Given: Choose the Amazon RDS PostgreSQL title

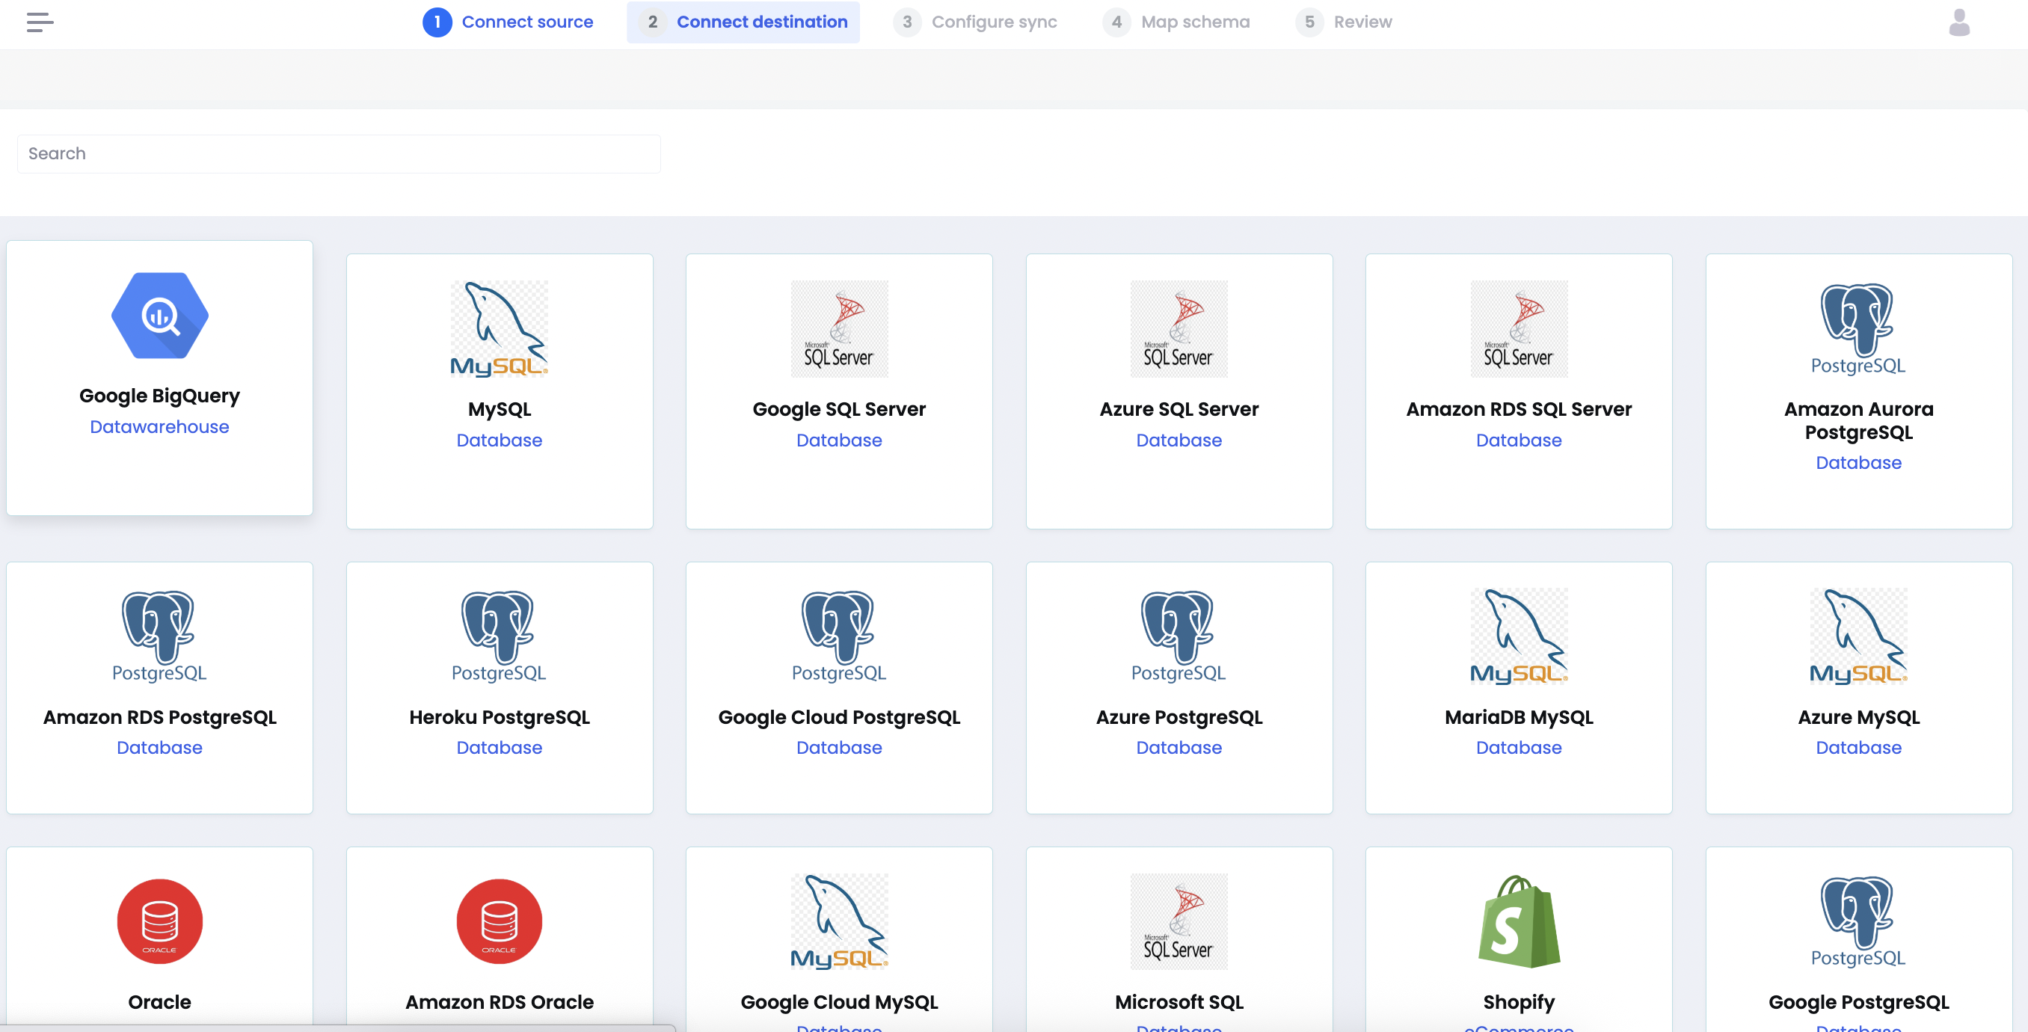Looking at the screenshot, I should [x=160, y=717].
